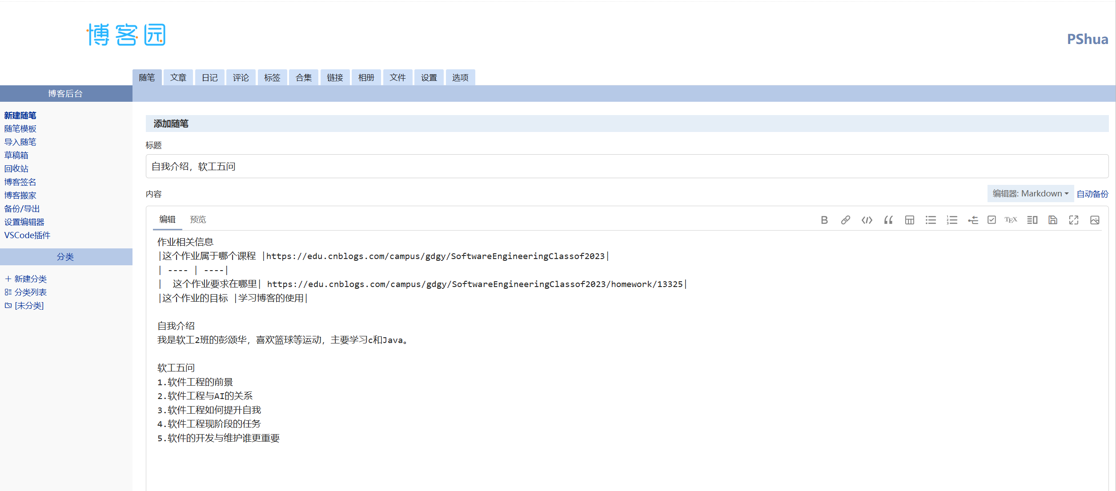Screen dimensions: 1116x491
Task: Insert a blockquote
Action: [888, 220]
